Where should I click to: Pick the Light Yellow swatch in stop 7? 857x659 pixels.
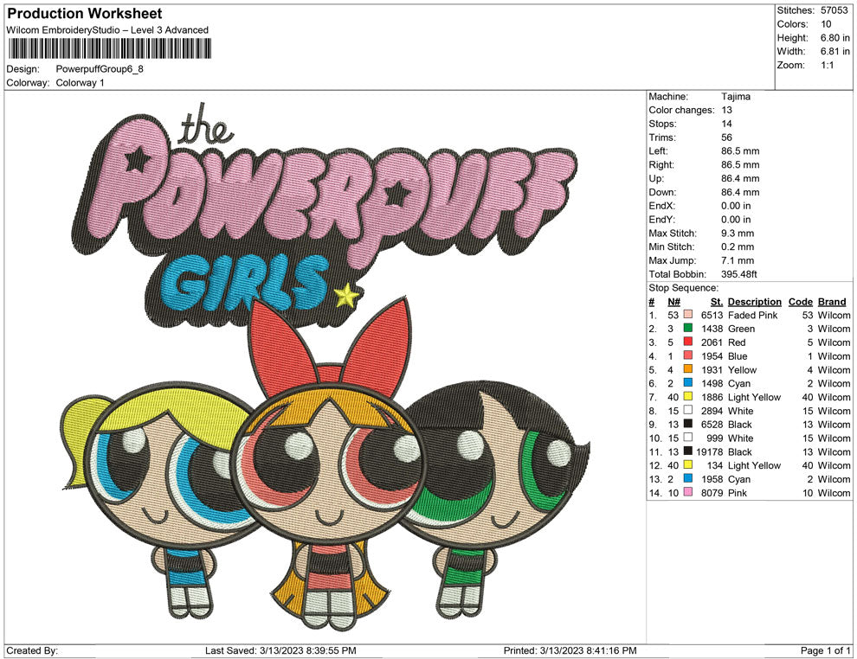tap(688, 396)
